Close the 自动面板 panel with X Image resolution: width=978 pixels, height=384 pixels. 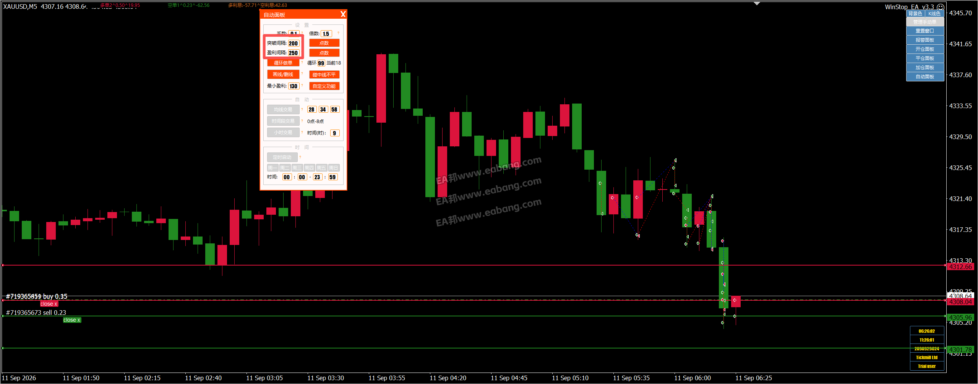(343, 15)
